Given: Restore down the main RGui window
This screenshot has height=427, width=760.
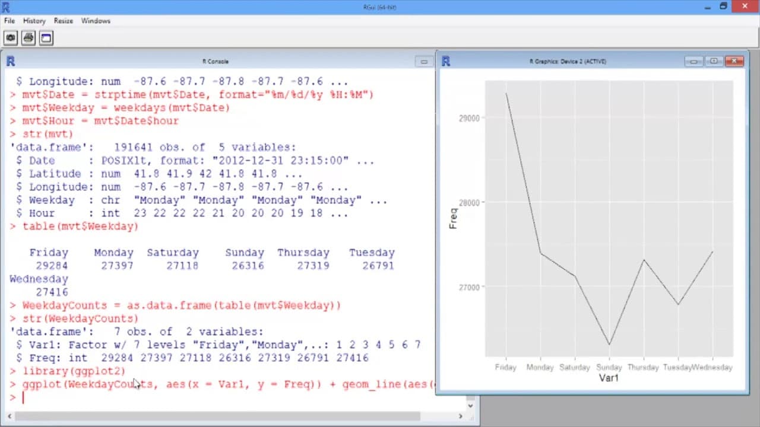Looking at the screenshot, I should point(723,7).
